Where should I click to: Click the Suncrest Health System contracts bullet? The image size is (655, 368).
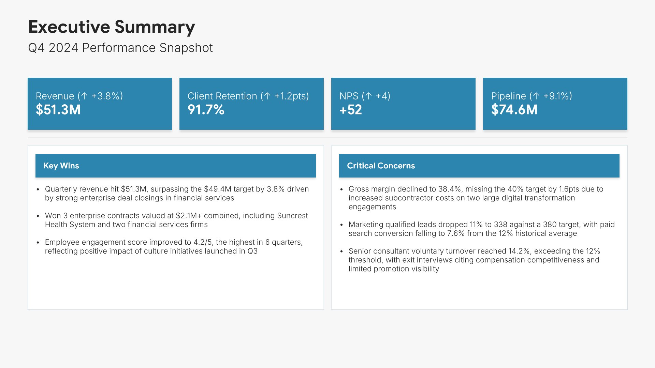[176, 220]
